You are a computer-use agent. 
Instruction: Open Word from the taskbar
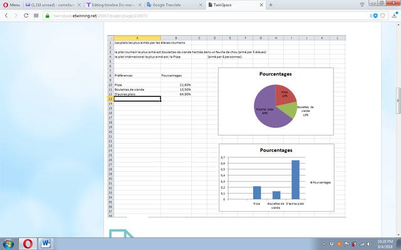[x=46, y=244]
